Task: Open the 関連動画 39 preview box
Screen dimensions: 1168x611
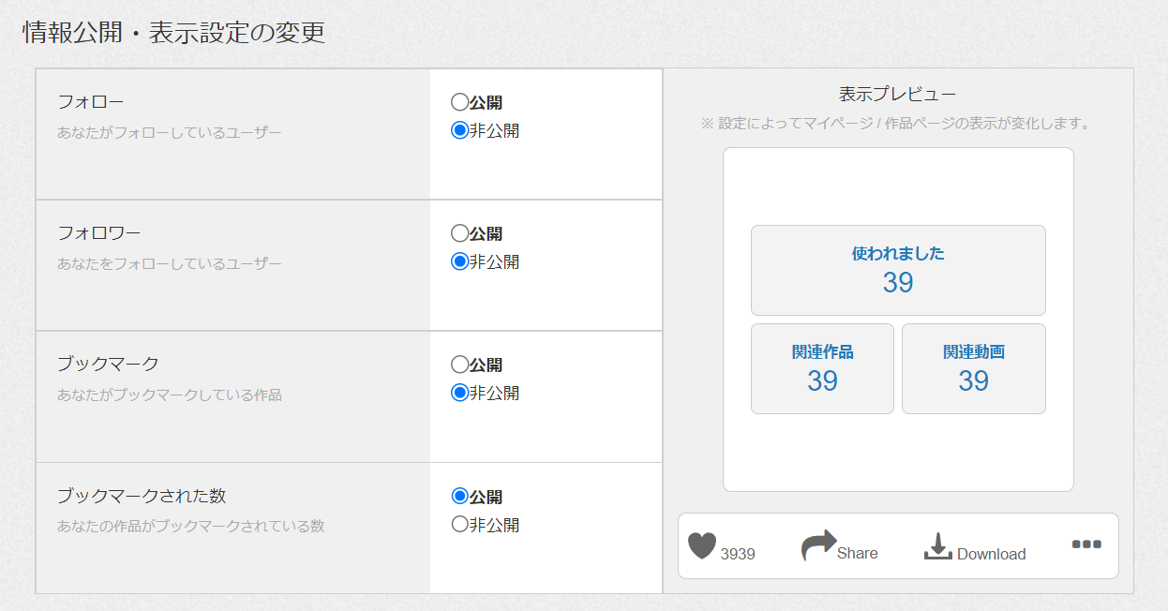Action: tap(973, 368)
